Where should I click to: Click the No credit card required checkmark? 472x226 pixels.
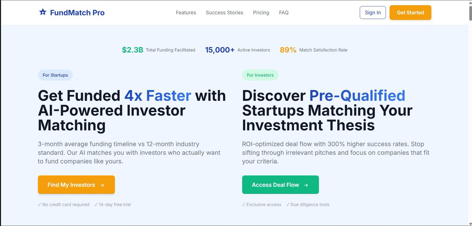pyautogui.click(x=63, y=205)
